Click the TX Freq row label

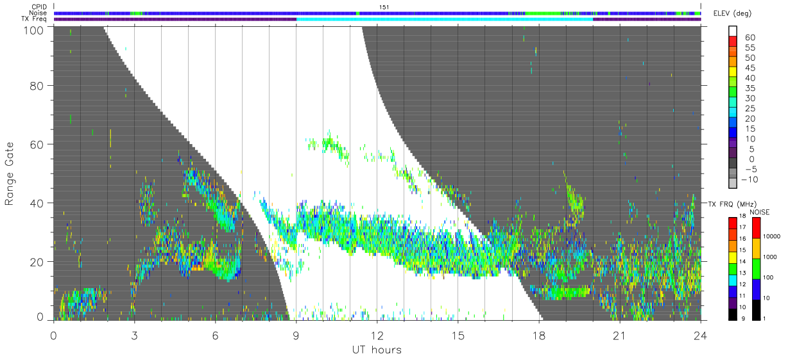[x=35, y=19]
